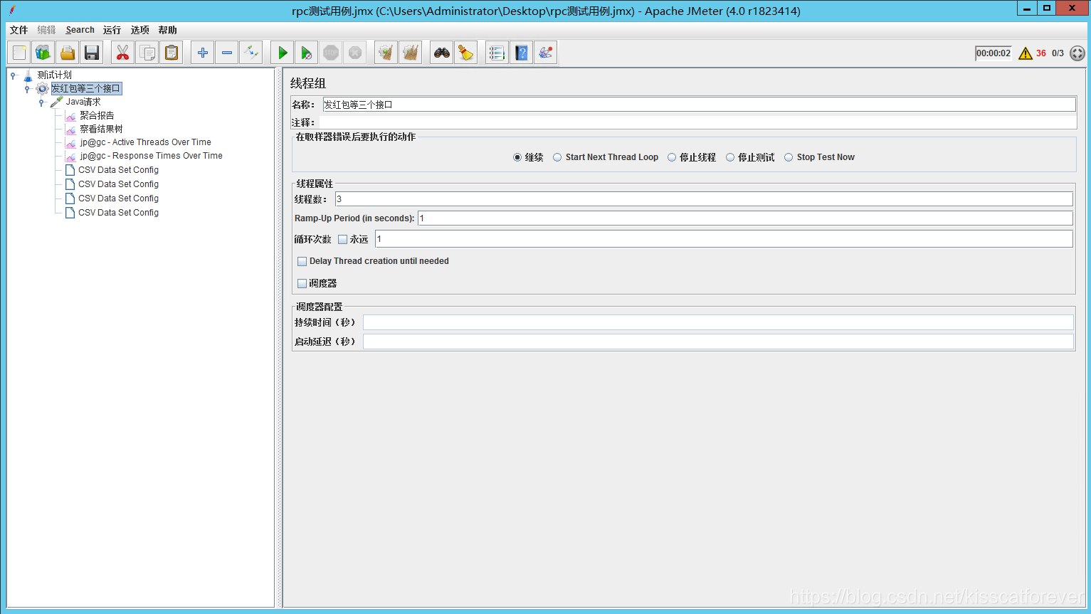Click the 00:00:02 elapsed time display
Screen dimensions: 1091x614
[994, 53]
